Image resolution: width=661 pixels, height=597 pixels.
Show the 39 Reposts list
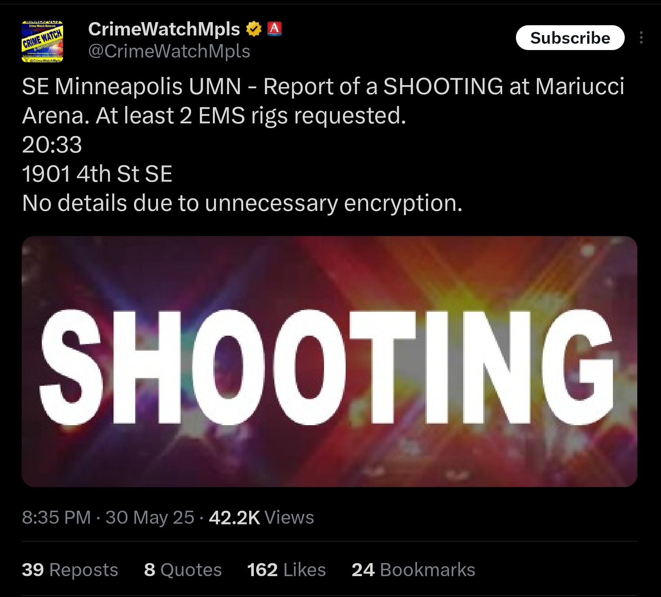pos(70,570)
